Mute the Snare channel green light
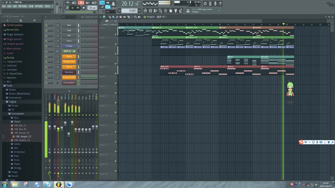The width and height of the screenshot is (335, 188). [x=46, y=41]
